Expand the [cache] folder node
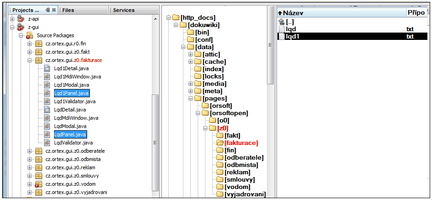432x200 pixels. point(190,62)
